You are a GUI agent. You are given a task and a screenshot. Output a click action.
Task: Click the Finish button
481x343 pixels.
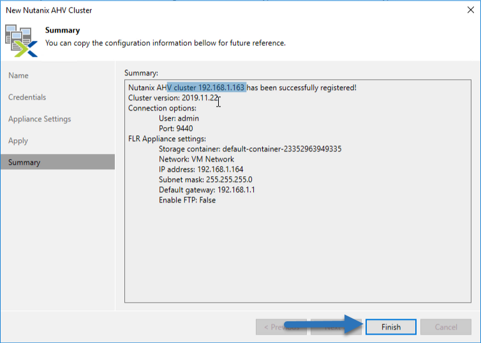coord(391,327)
